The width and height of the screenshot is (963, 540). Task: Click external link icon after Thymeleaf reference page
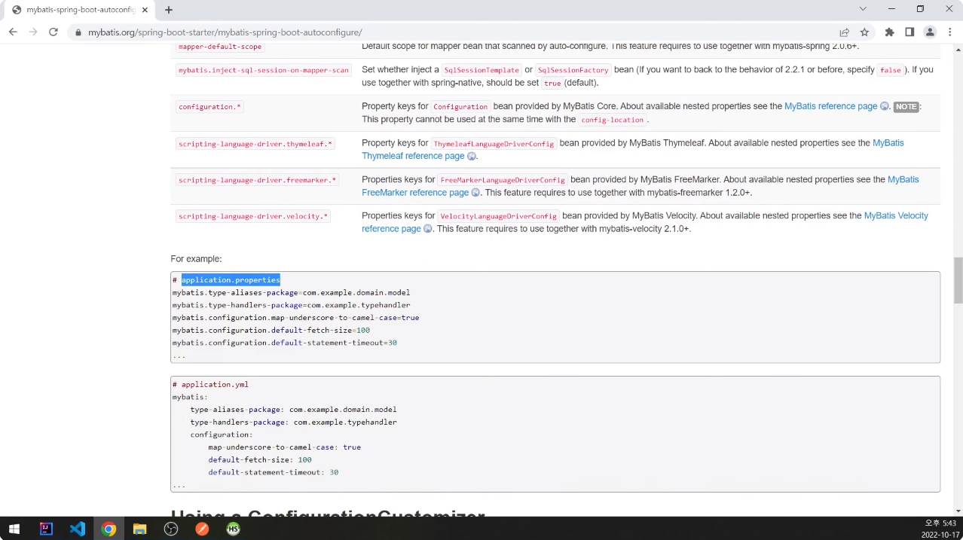click(472, 156)
